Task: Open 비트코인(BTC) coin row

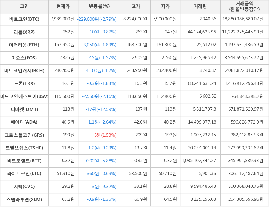Action: tap(24, 19)
